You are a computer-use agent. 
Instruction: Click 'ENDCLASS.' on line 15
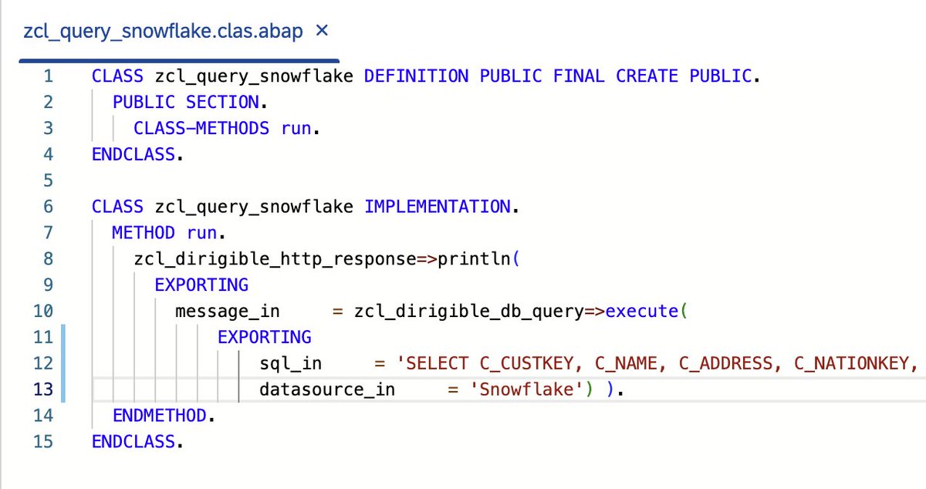click(138, 442)
